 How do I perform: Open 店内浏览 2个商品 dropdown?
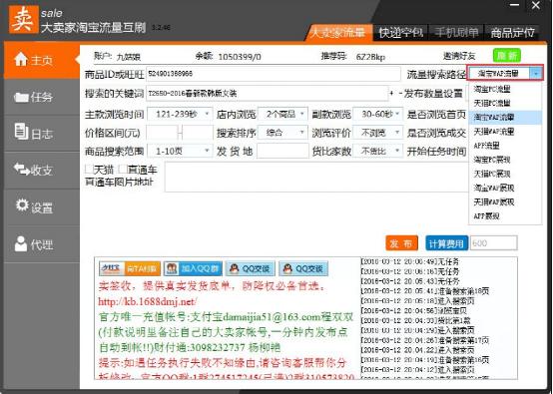pyautogui.click(x=282, y=114)
